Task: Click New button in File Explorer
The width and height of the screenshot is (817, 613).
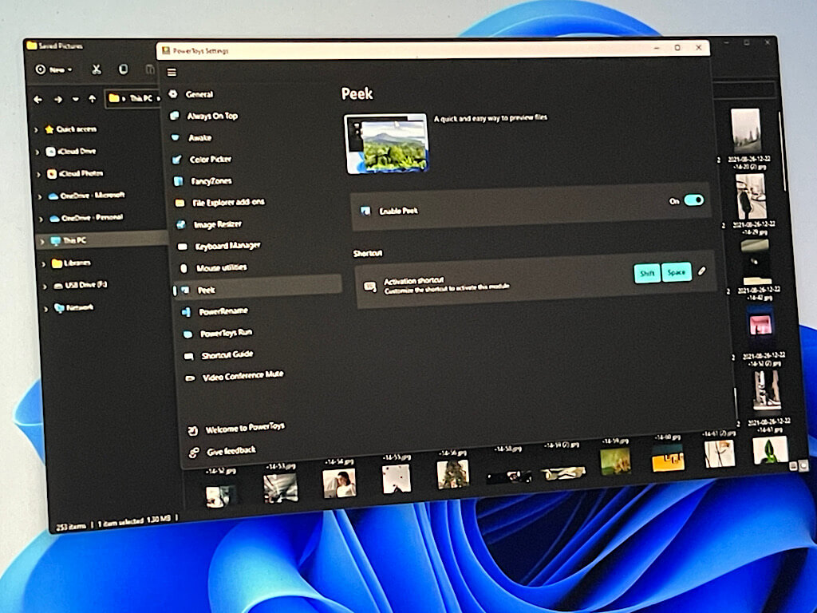Action: point(53,69)
